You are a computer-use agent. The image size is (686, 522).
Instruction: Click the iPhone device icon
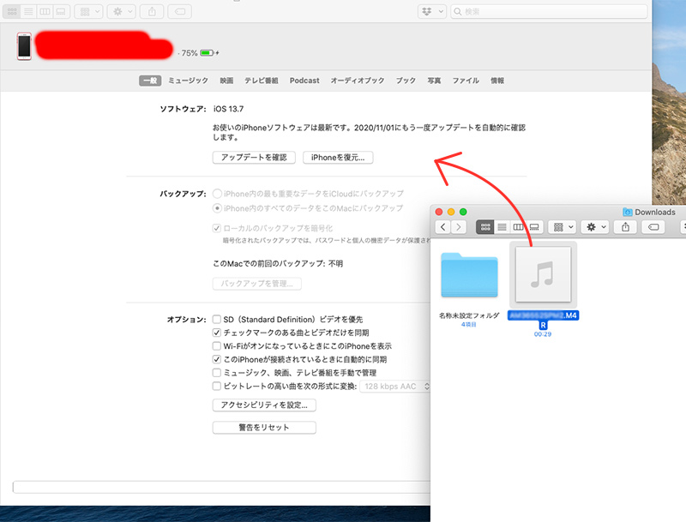(25, 46)
